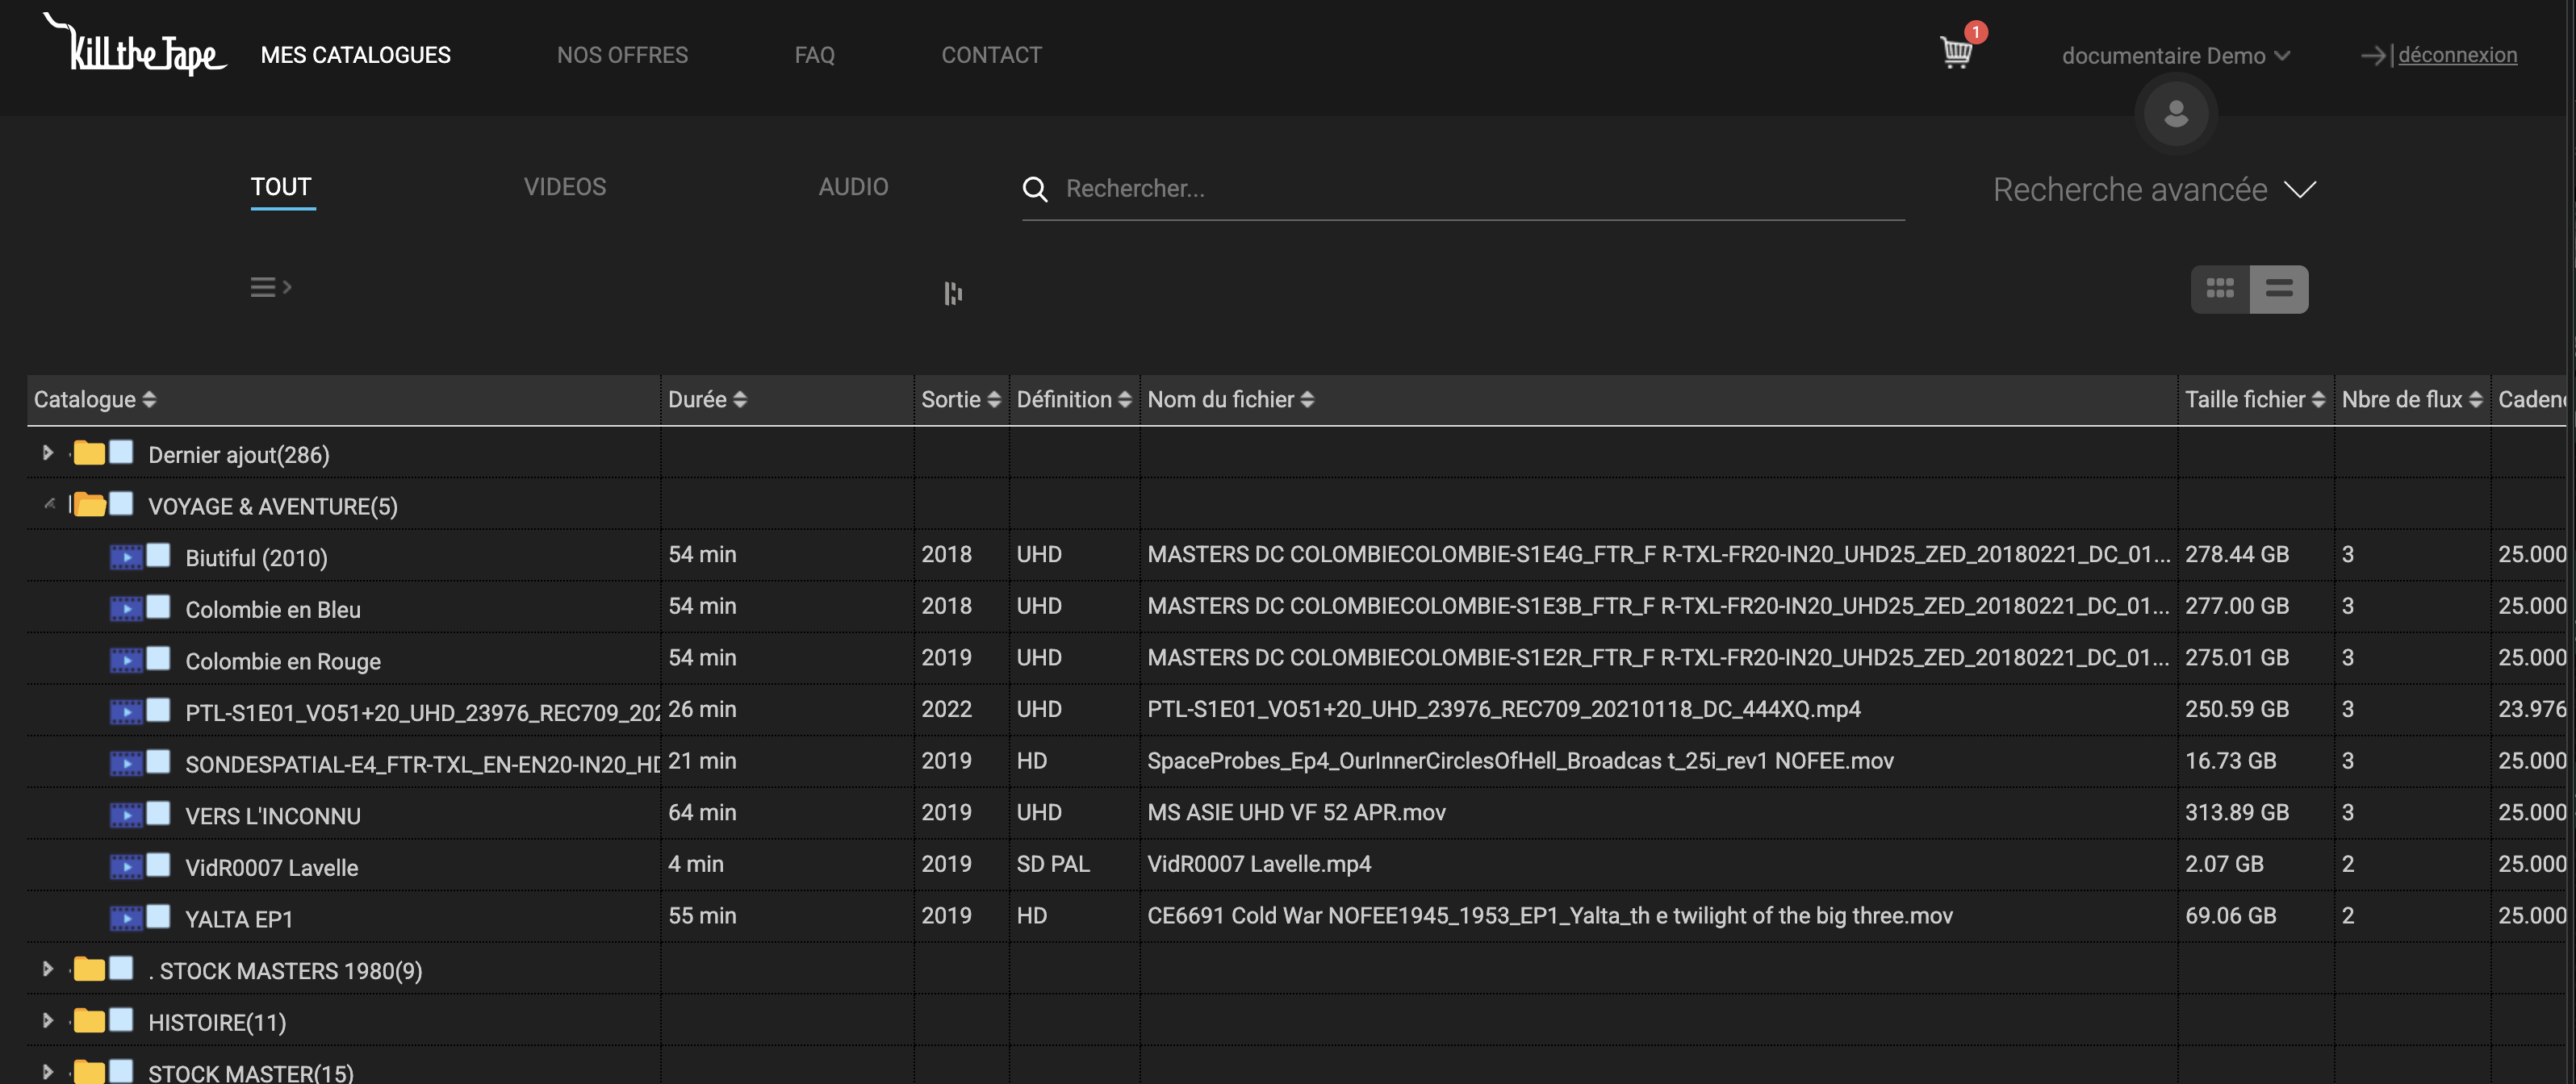This screenshot has width=2576, height=1084.
Task: Open Recherche avancée
Action: tap(2151, 190)
